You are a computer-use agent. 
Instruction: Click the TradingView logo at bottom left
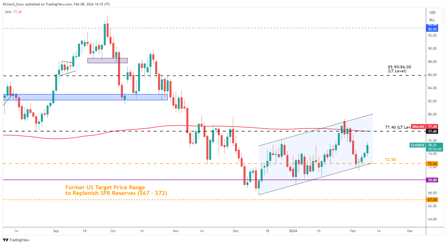pos(16,240)
